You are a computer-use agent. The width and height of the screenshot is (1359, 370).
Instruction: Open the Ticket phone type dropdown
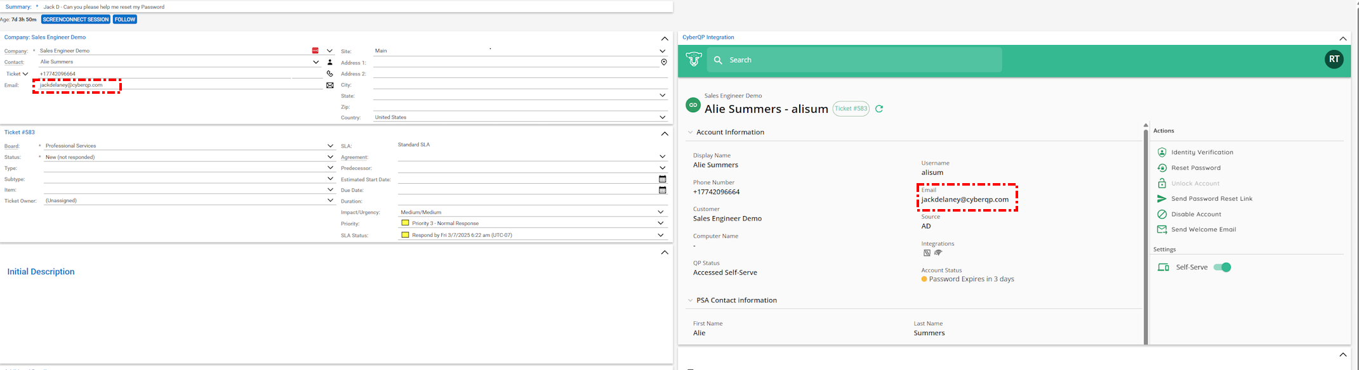25,73
